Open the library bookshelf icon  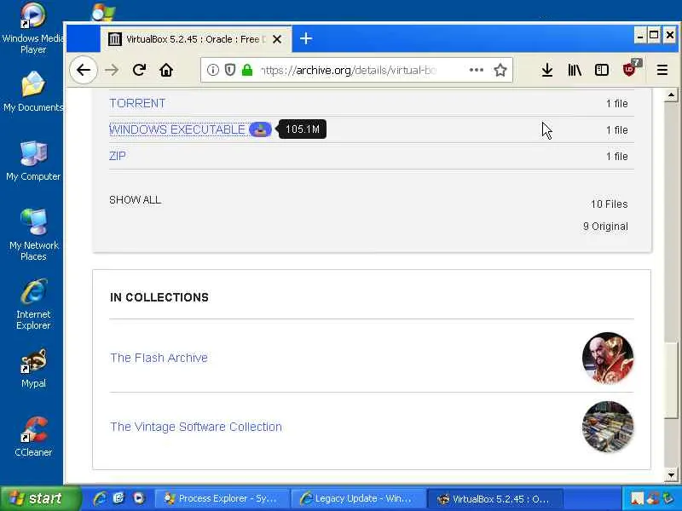[x=575, y=70]
